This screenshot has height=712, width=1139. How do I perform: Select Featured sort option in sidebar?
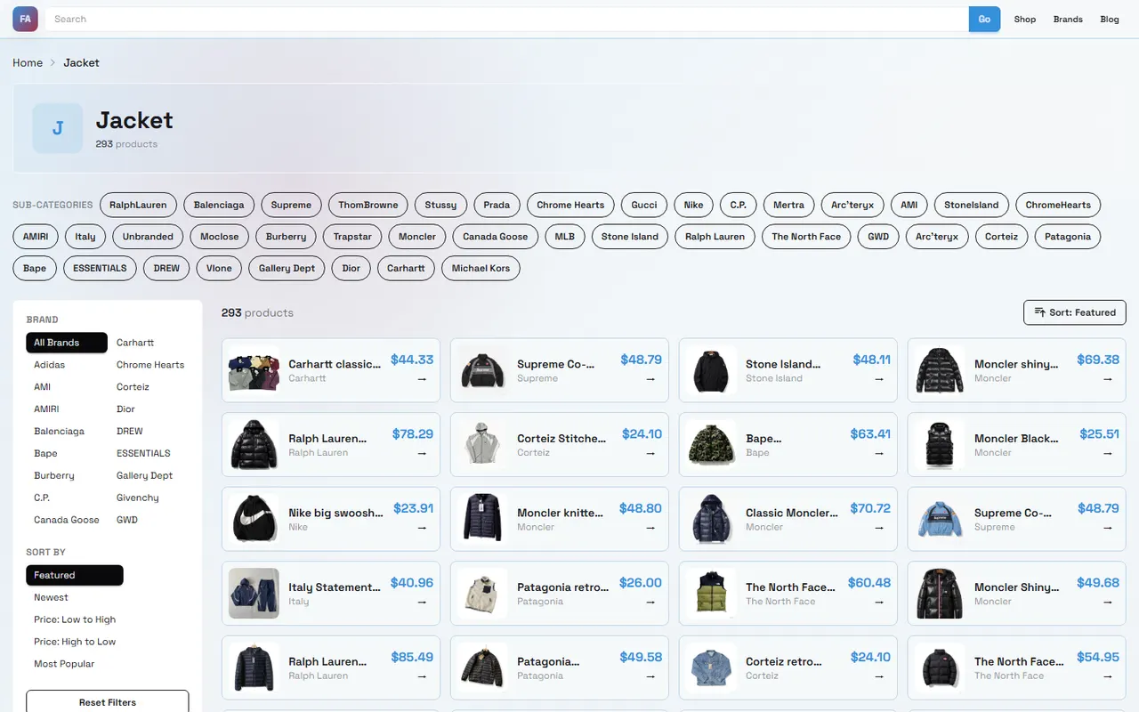[75, 575]
